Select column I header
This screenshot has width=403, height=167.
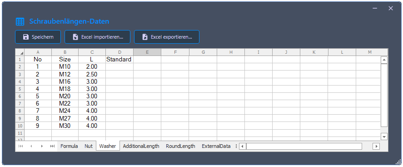(259, 52)
